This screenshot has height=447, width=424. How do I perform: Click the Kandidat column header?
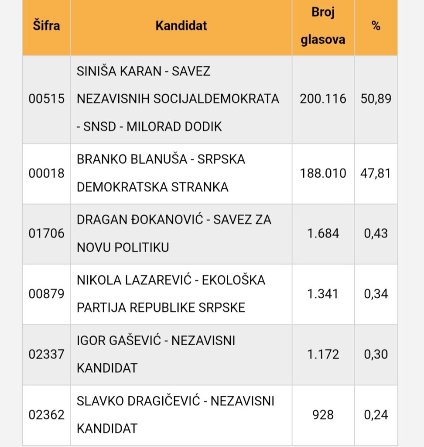181,26
